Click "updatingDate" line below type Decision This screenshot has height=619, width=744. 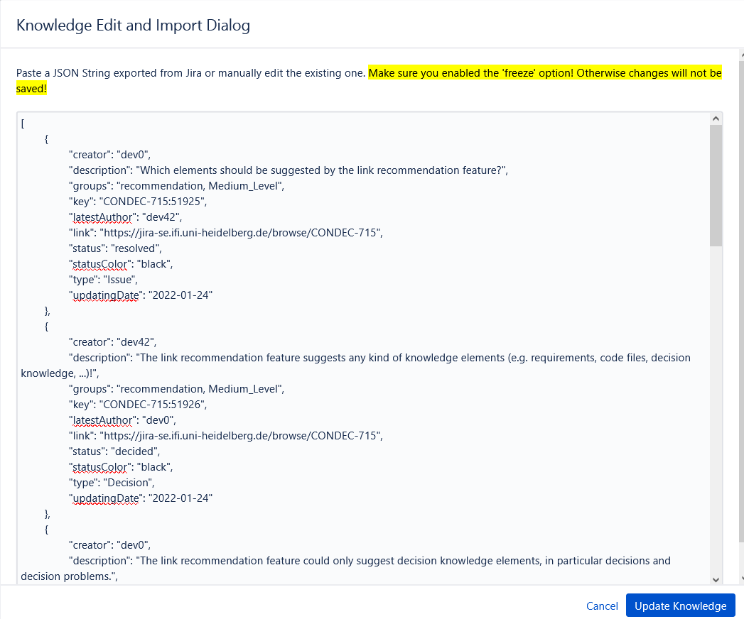click(x=141, y=498)
